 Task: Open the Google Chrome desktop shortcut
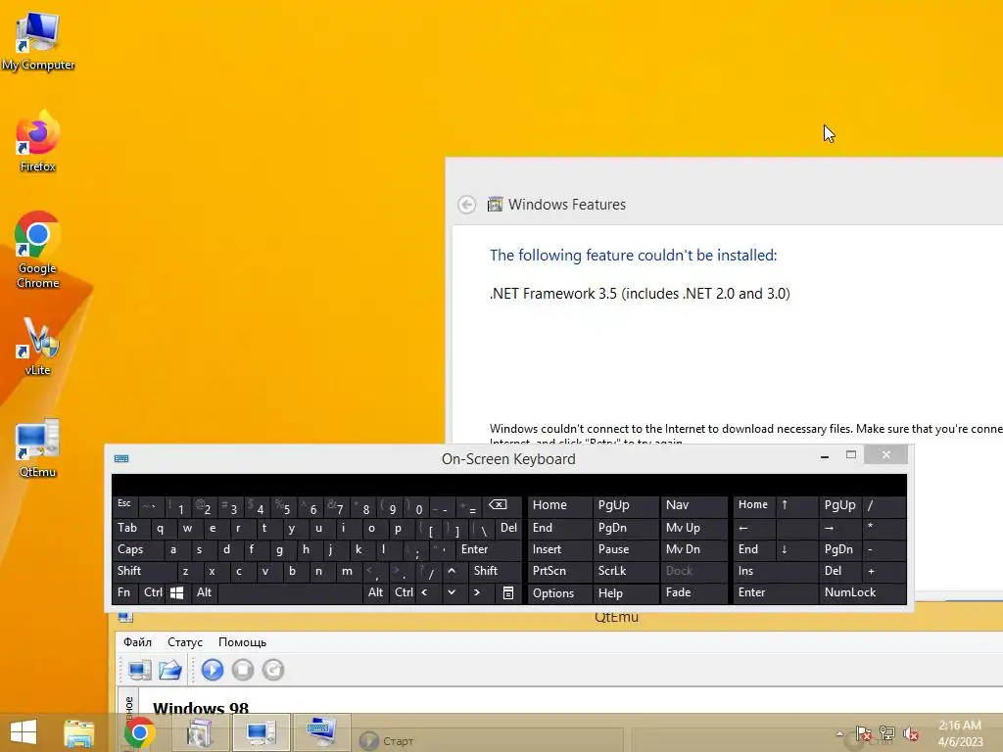coord(38,250)
